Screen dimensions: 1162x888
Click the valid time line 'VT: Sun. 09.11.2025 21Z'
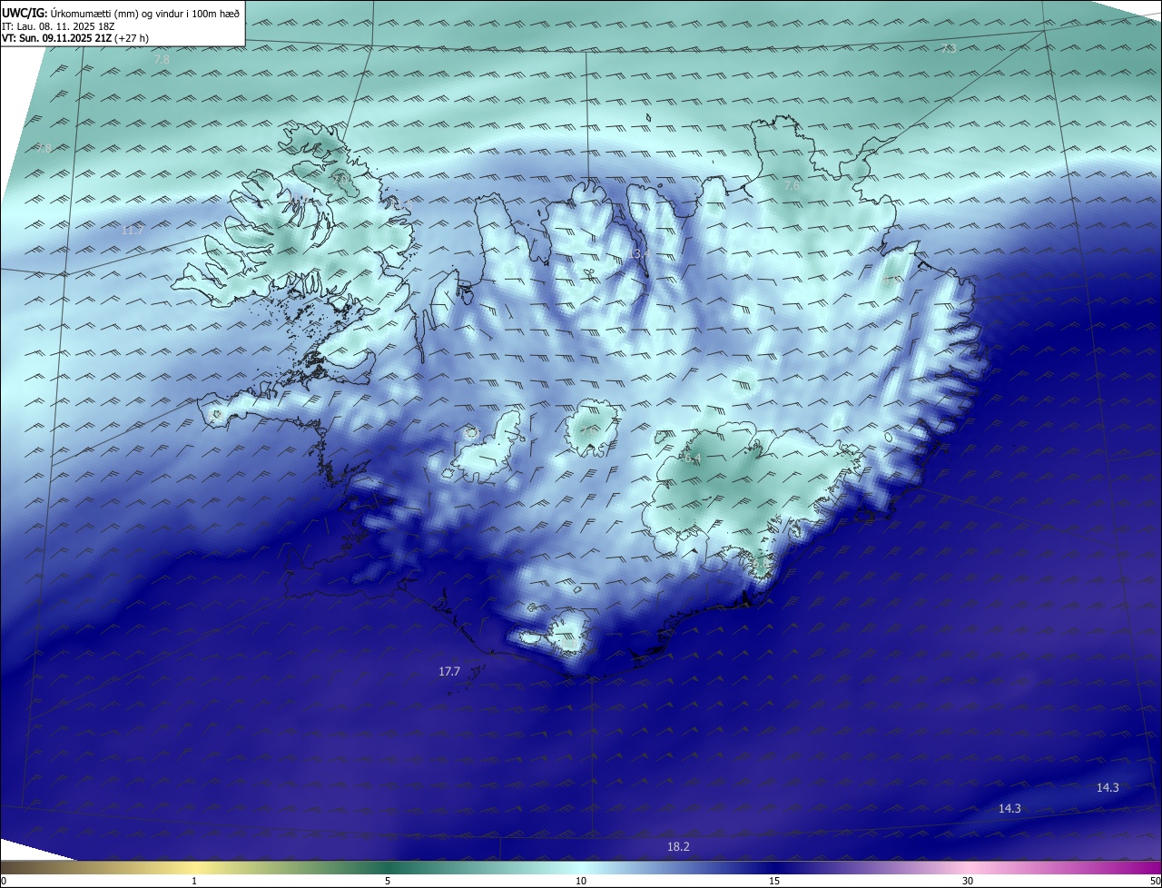pos(56,39)
